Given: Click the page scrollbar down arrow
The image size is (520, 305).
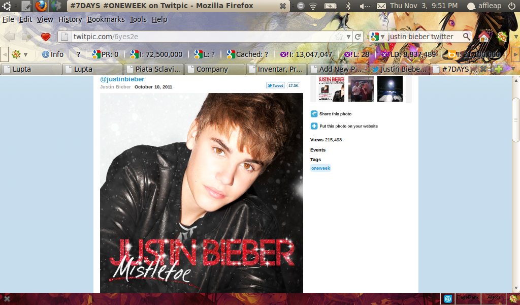Looking at the screenshot, I should pos(516,288).
